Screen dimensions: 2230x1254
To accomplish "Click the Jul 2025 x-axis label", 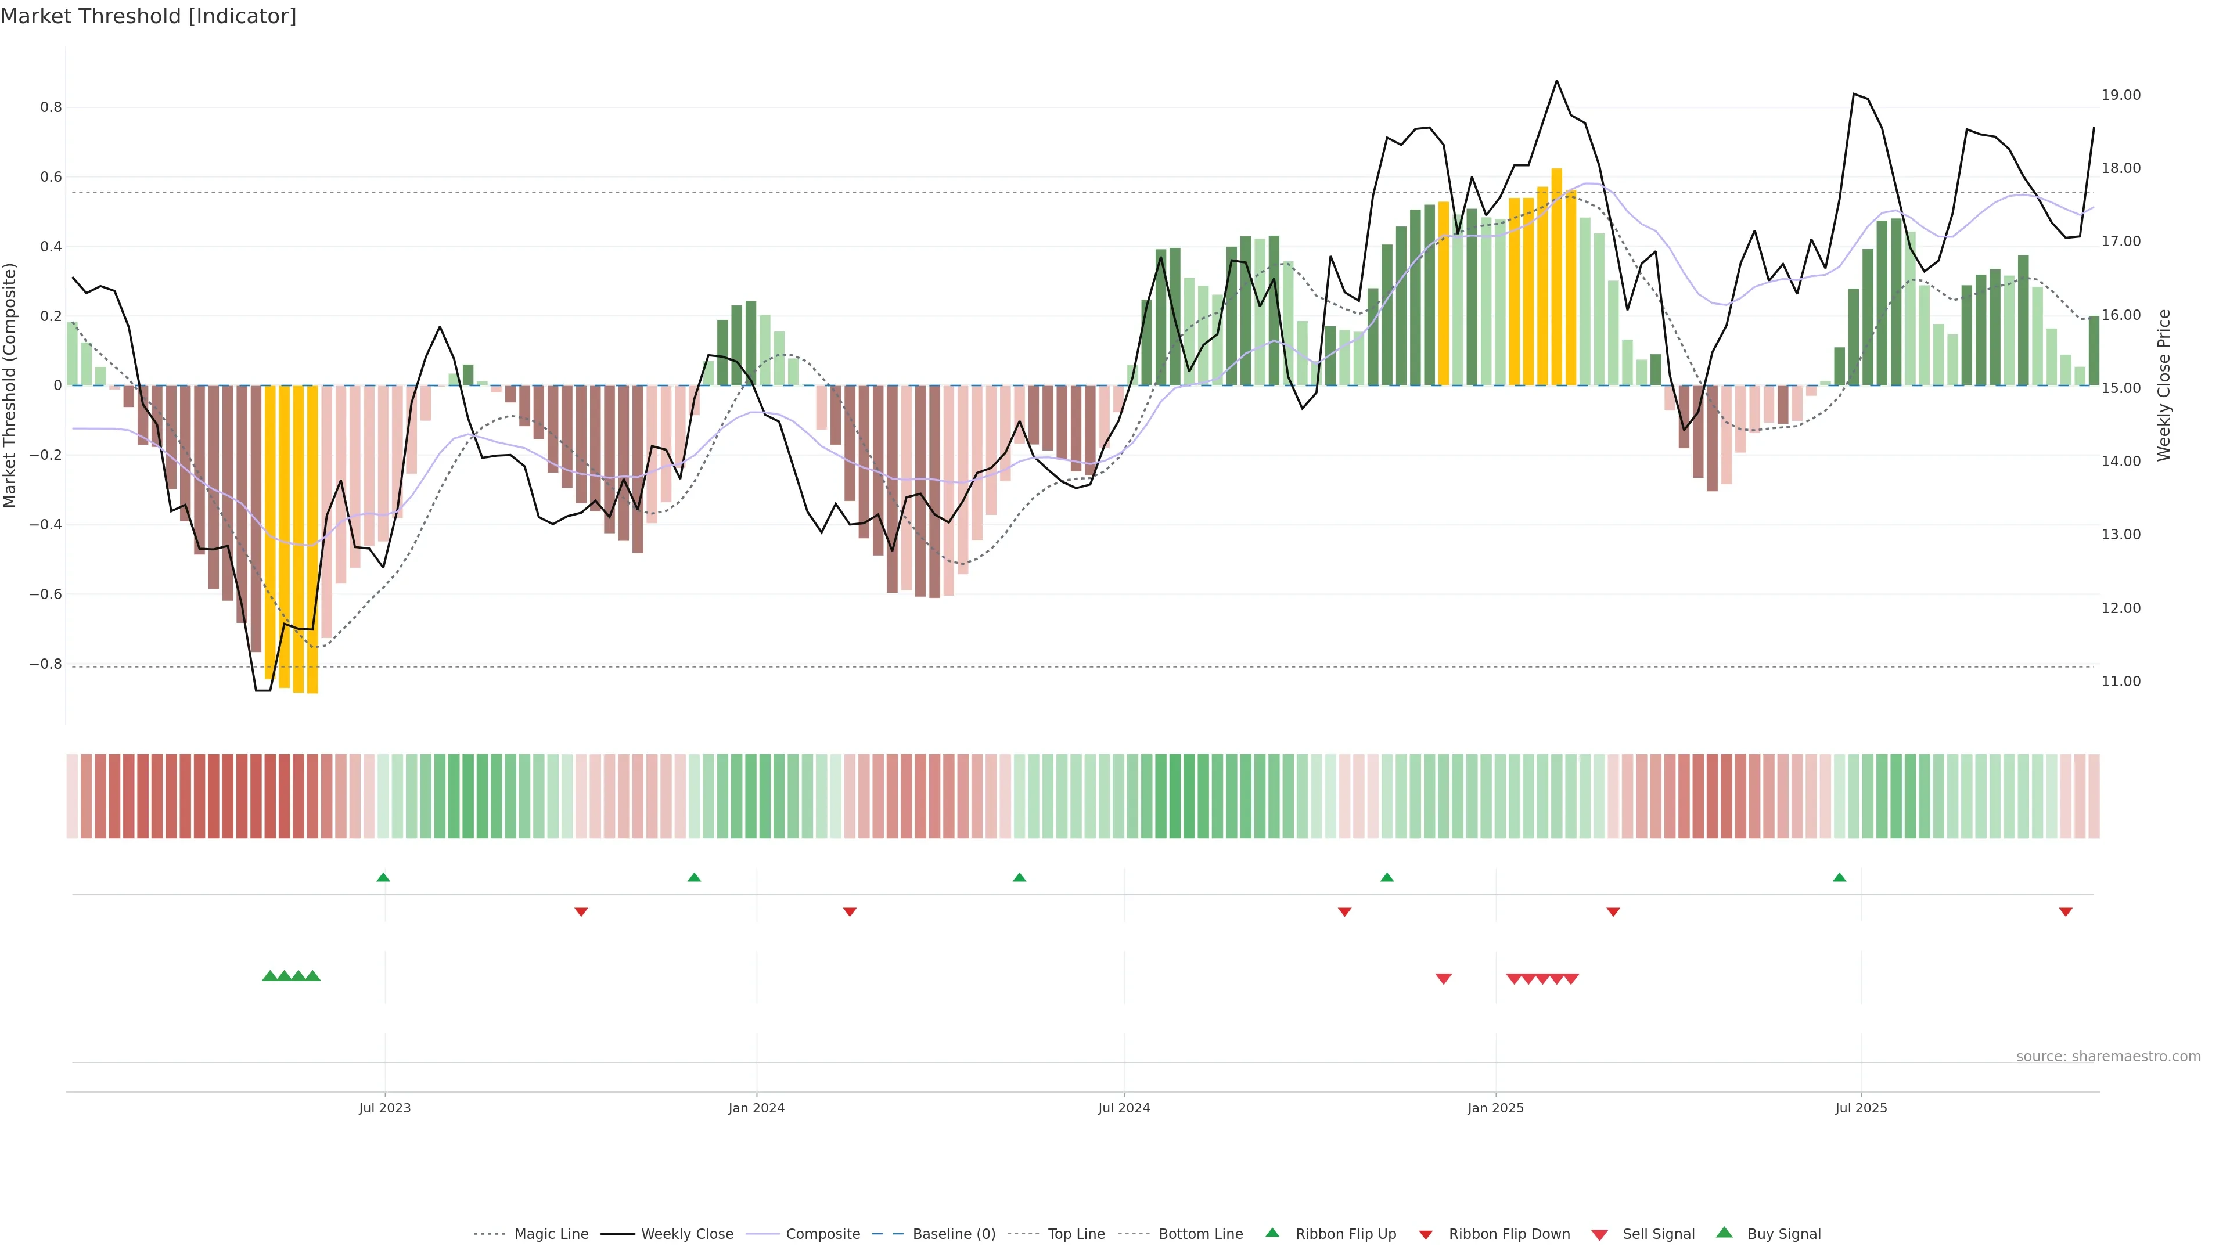I will click(1861, 1108).
